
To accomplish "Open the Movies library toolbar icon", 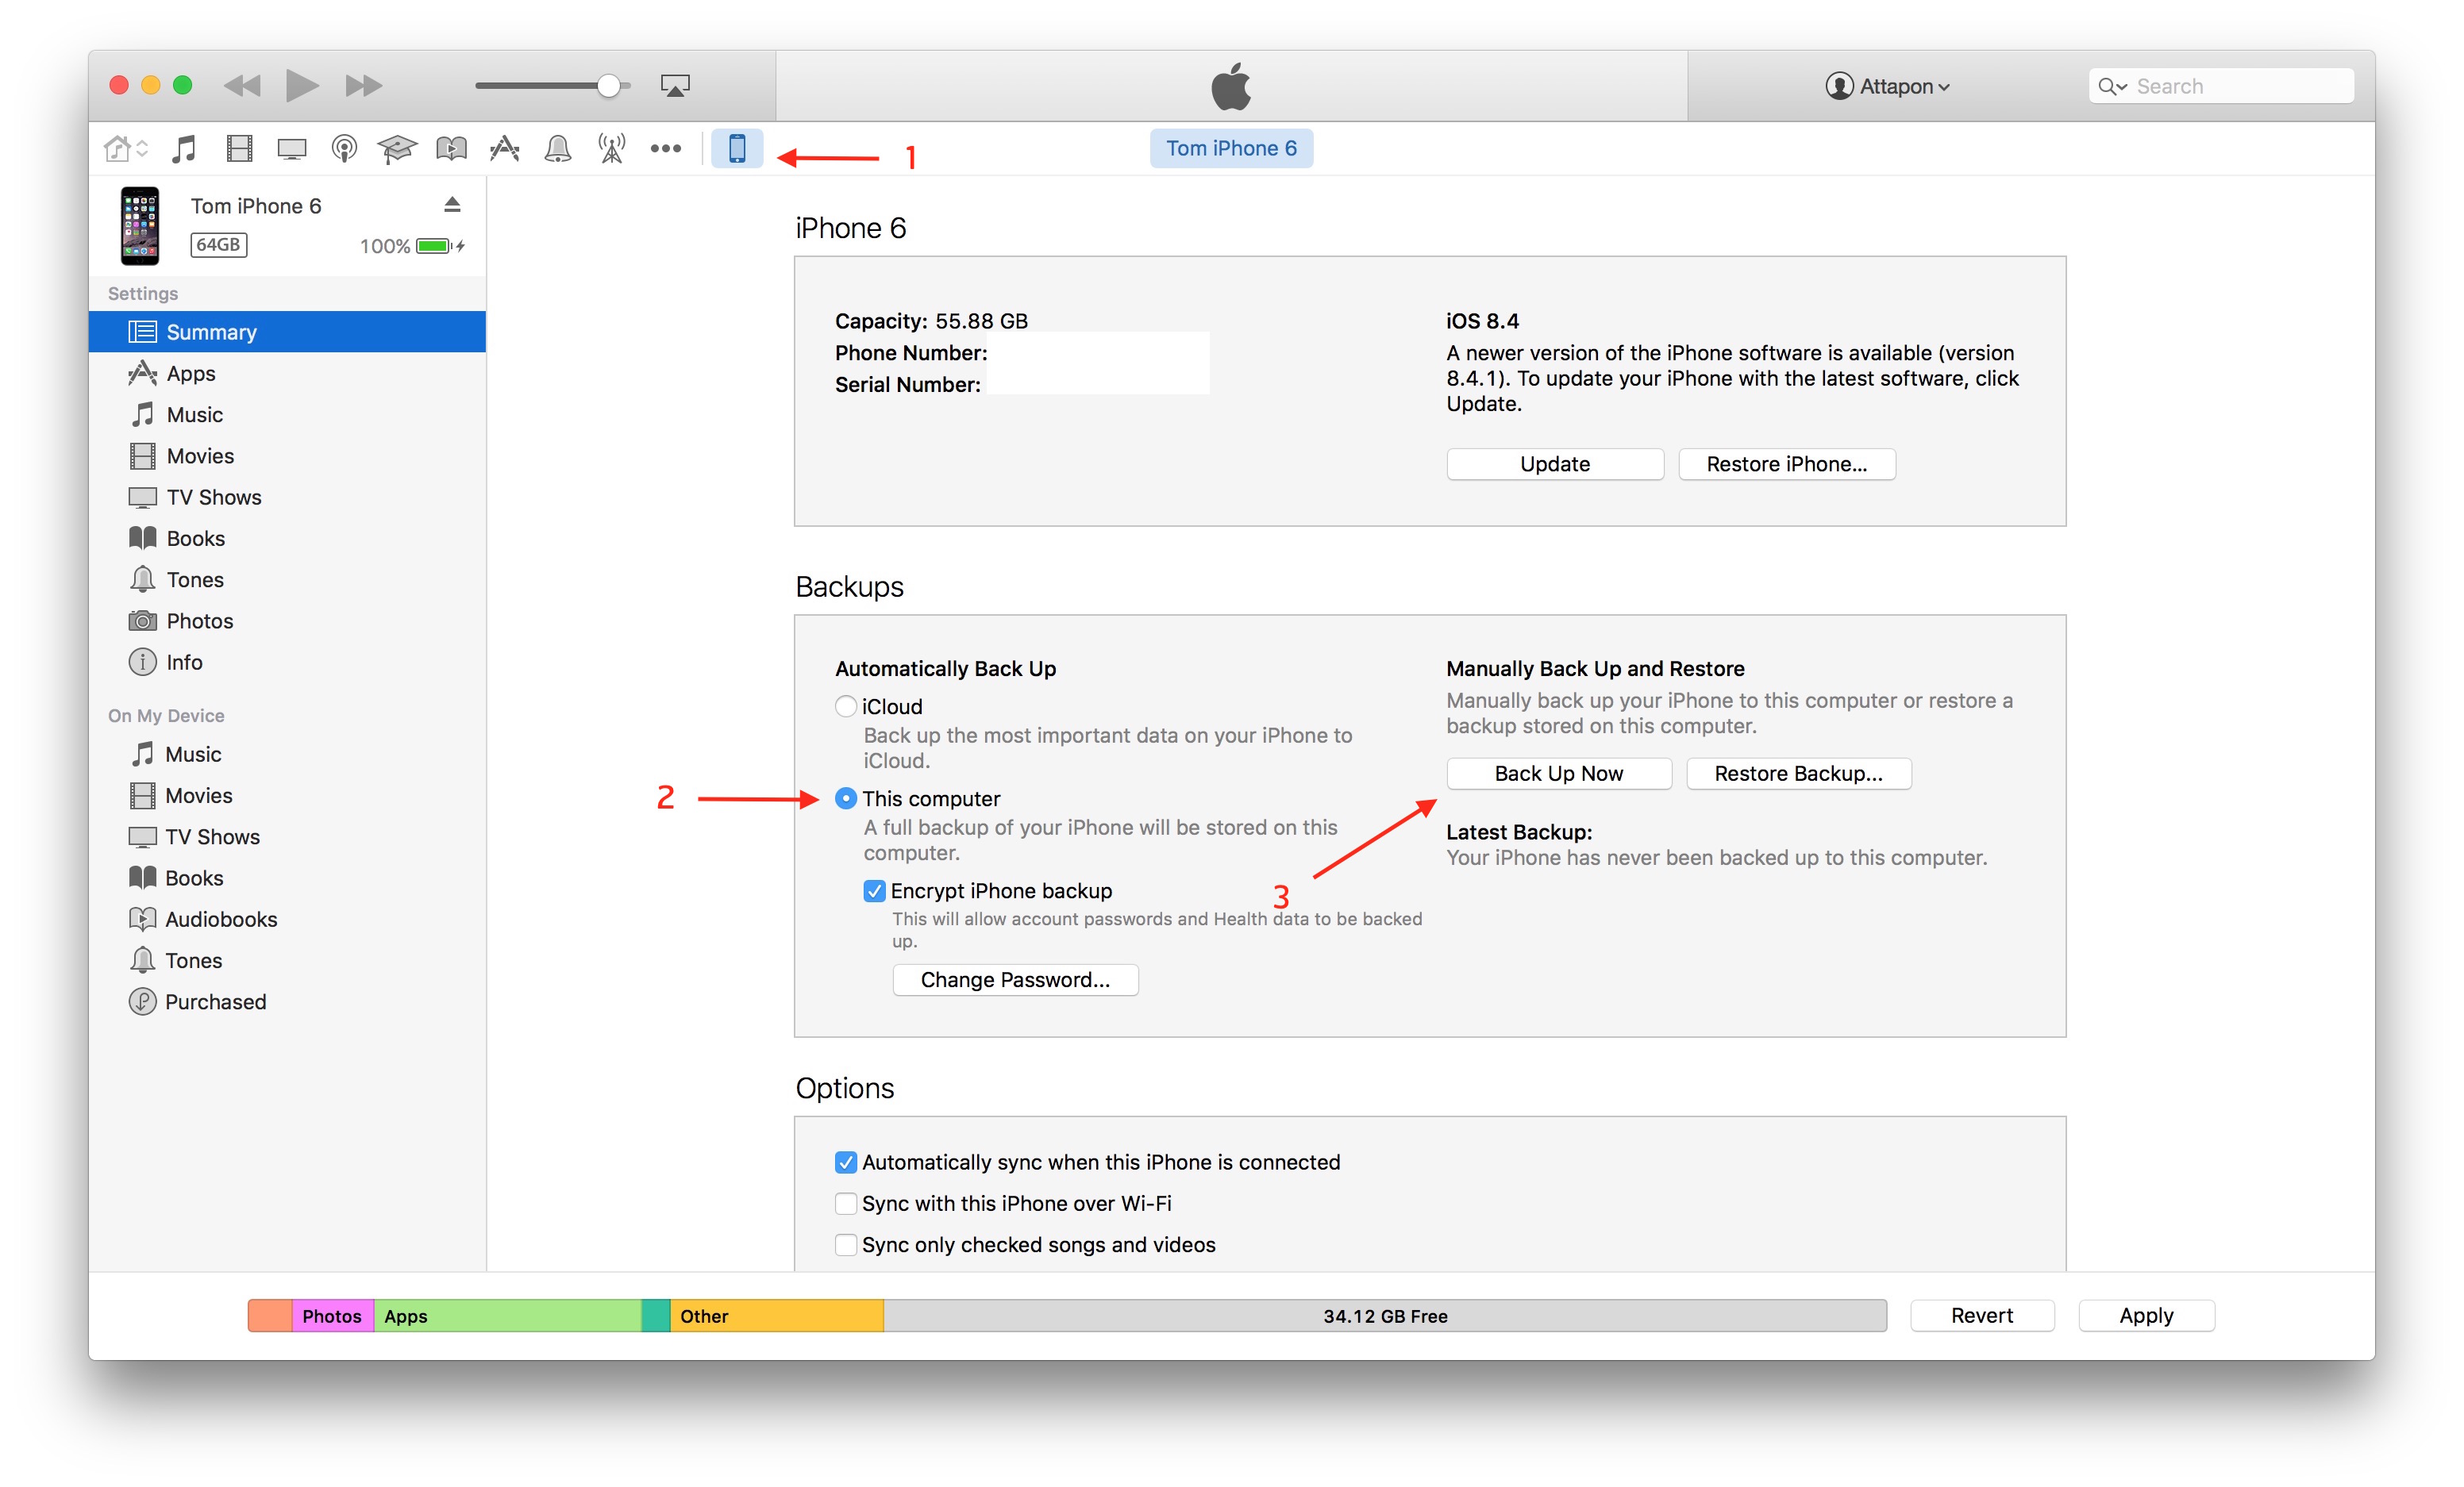I will tap(239, 150).
